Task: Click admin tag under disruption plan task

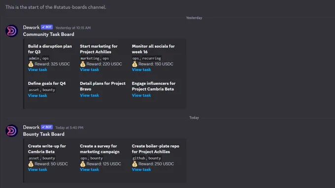Action: [x=34, y=58]
